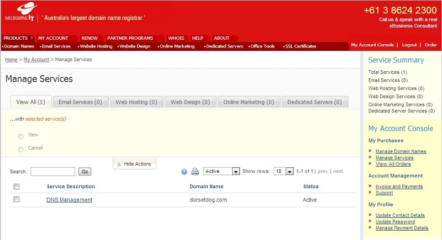442x240 pixels.
Task: Click the Hide Actions triangle icon
Action: (119, 164)
